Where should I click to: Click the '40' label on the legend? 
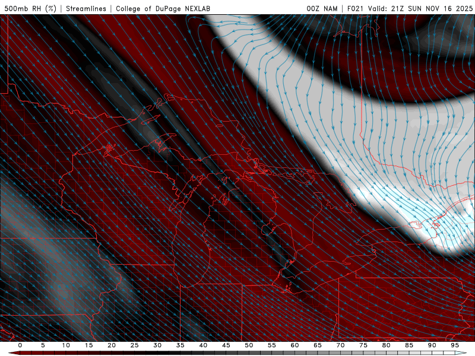[203, 345]
